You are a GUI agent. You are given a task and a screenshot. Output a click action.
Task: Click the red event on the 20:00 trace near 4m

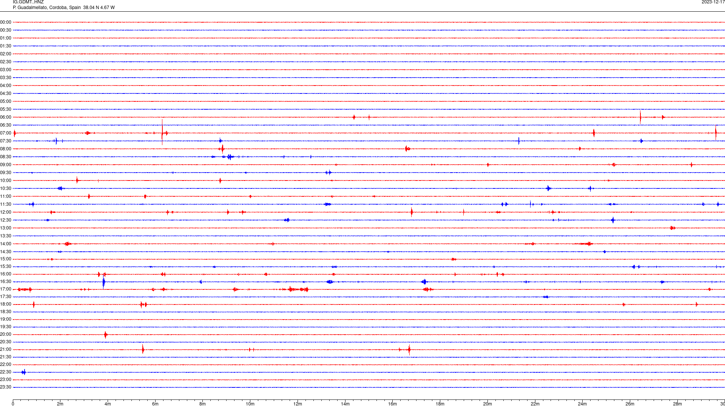click(106, 335)
